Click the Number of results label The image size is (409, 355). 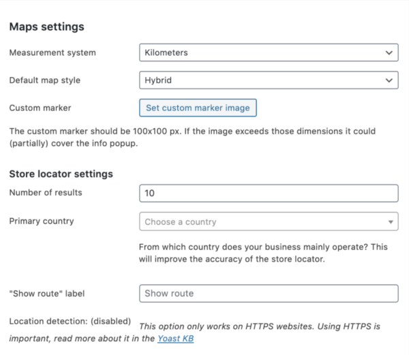pos(46,192)
